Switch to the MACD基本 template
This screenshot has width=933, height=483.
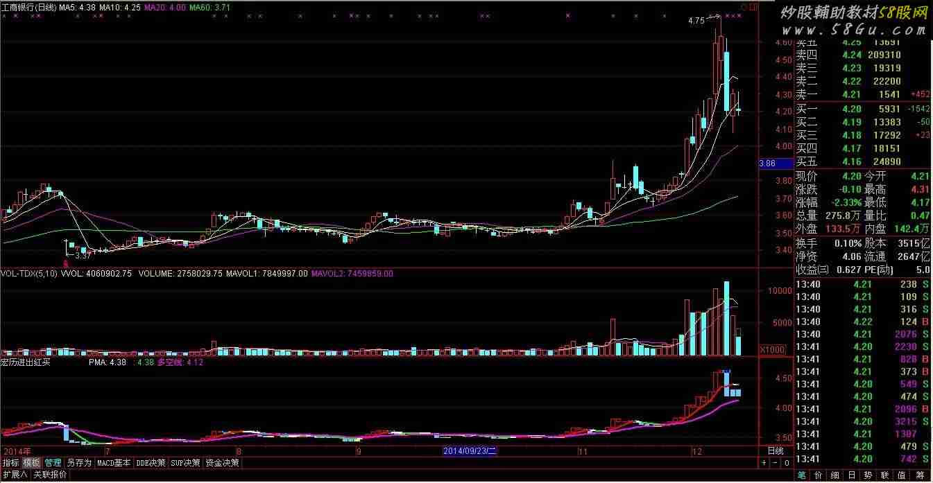(x=114, y=463)
